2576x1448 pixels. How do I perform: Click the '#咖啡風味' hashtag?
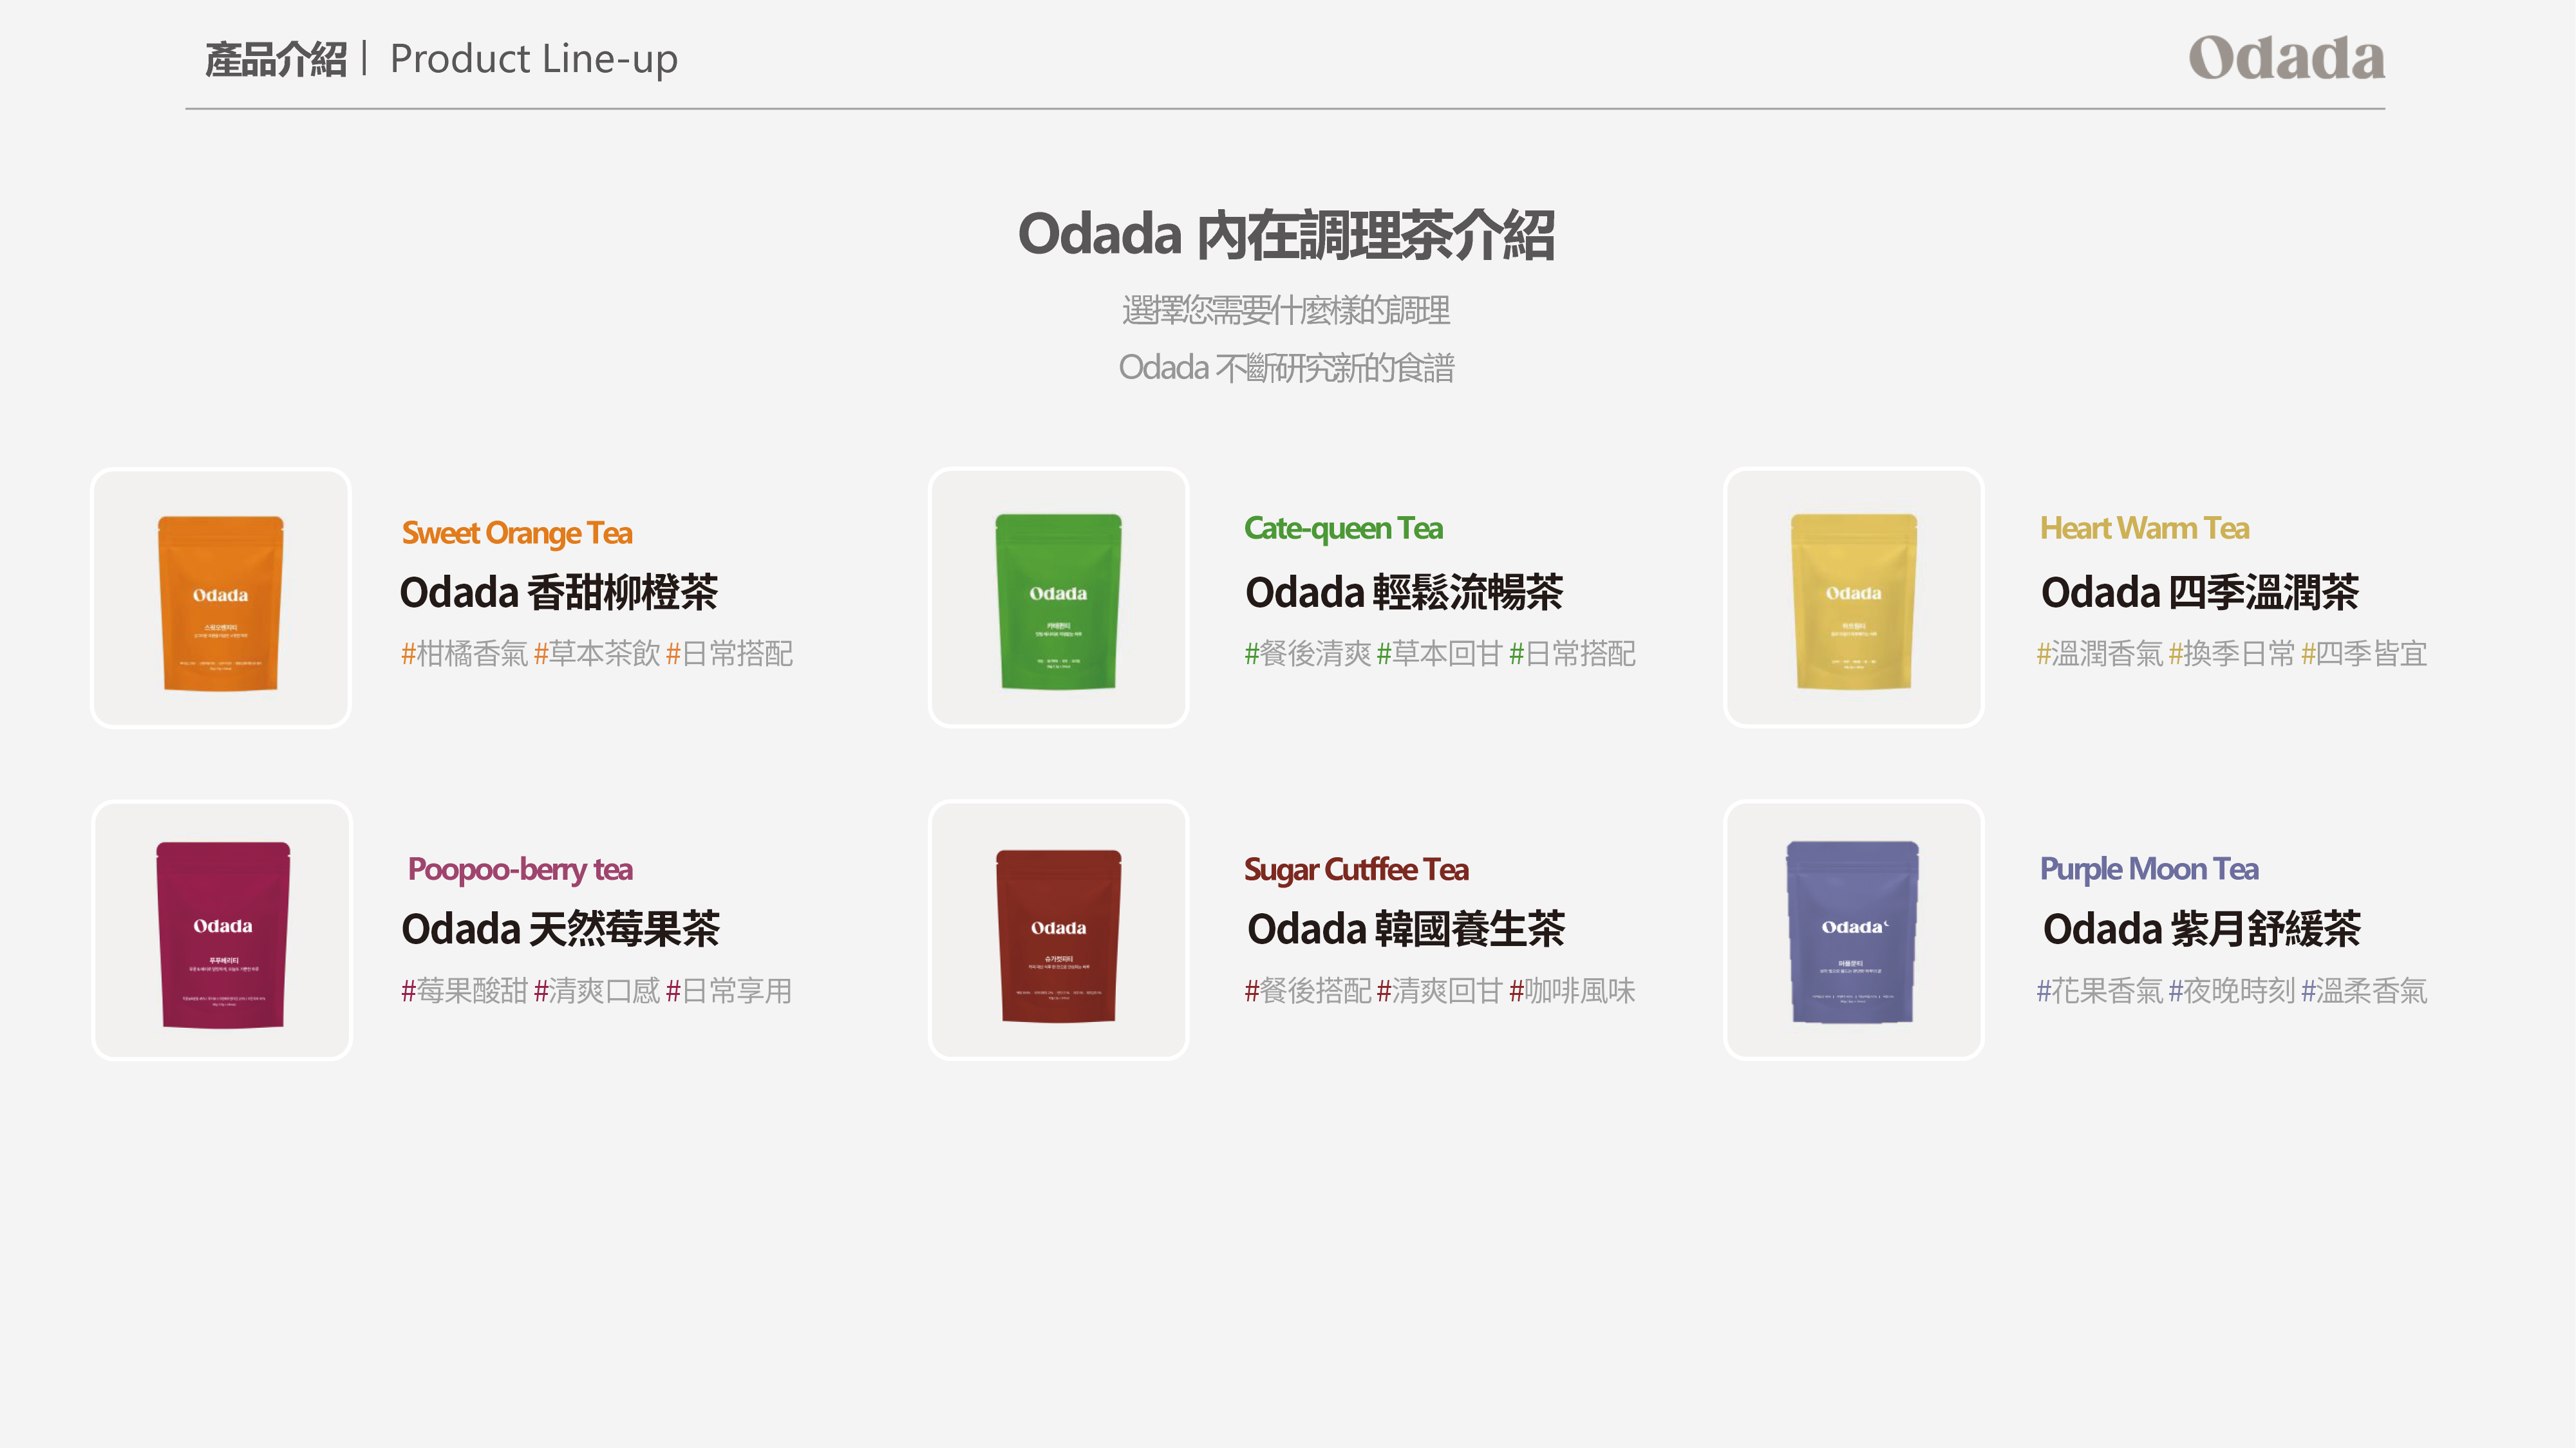(1572, 990)
